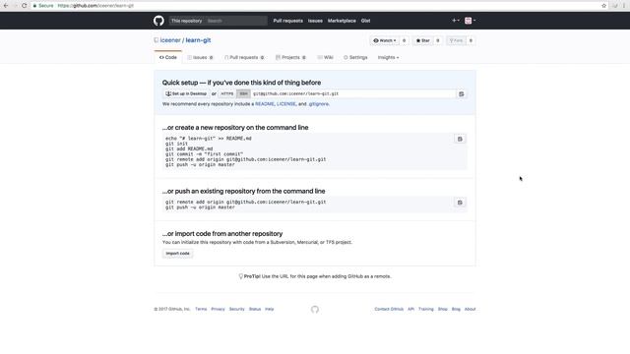The image size is (630, 354).
Task: Focus the repository search field
Action: pos(236,21)
